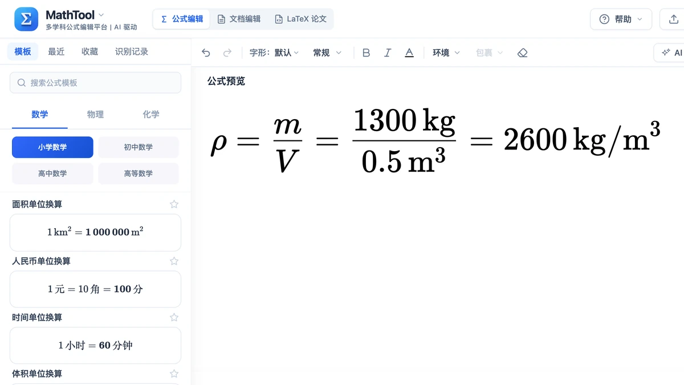Click the redo icon

(x=227, y=53)
